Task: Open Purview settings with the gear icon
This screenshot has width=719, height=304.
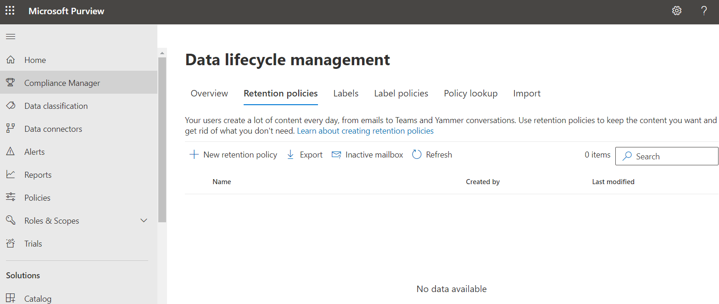Action: click(676, 10)
